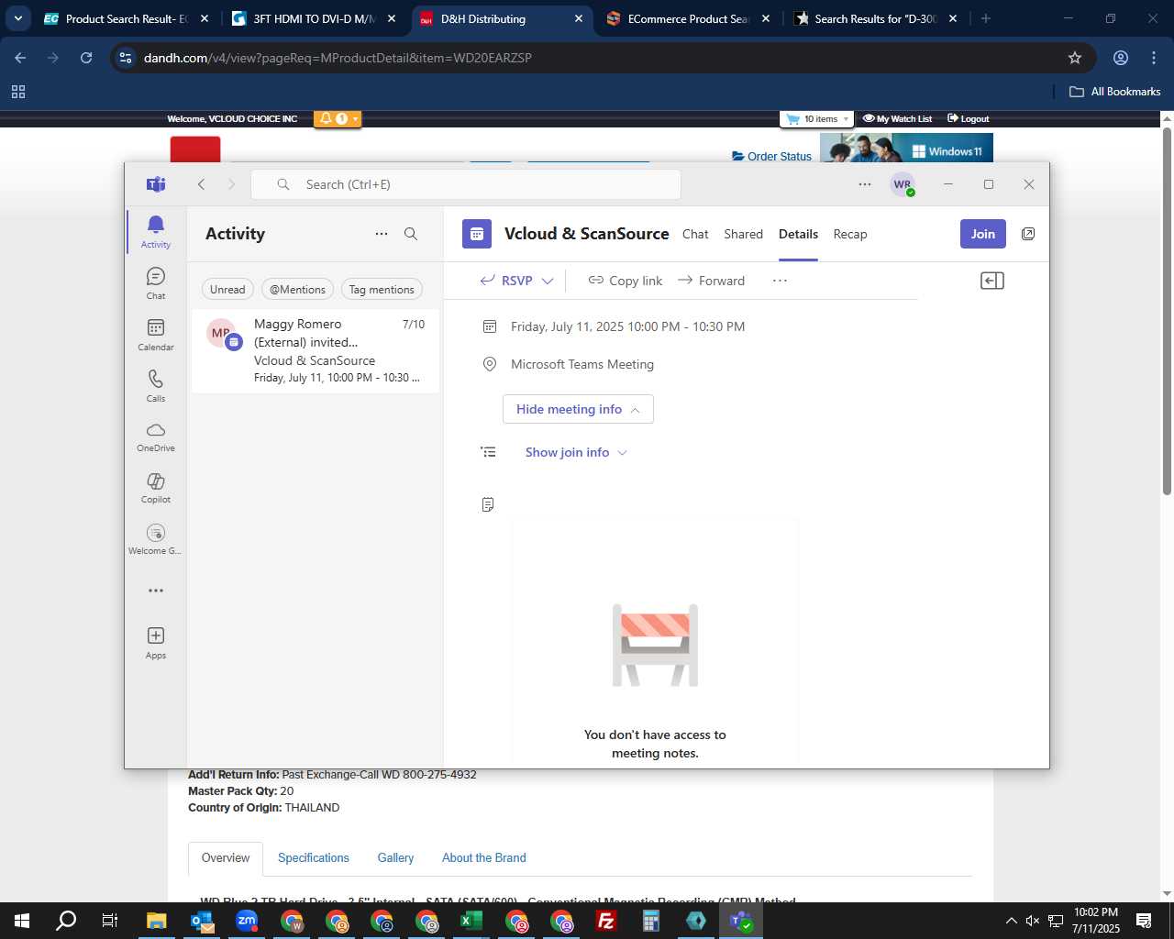Go back in Teams navigation history

pos(202,184)
